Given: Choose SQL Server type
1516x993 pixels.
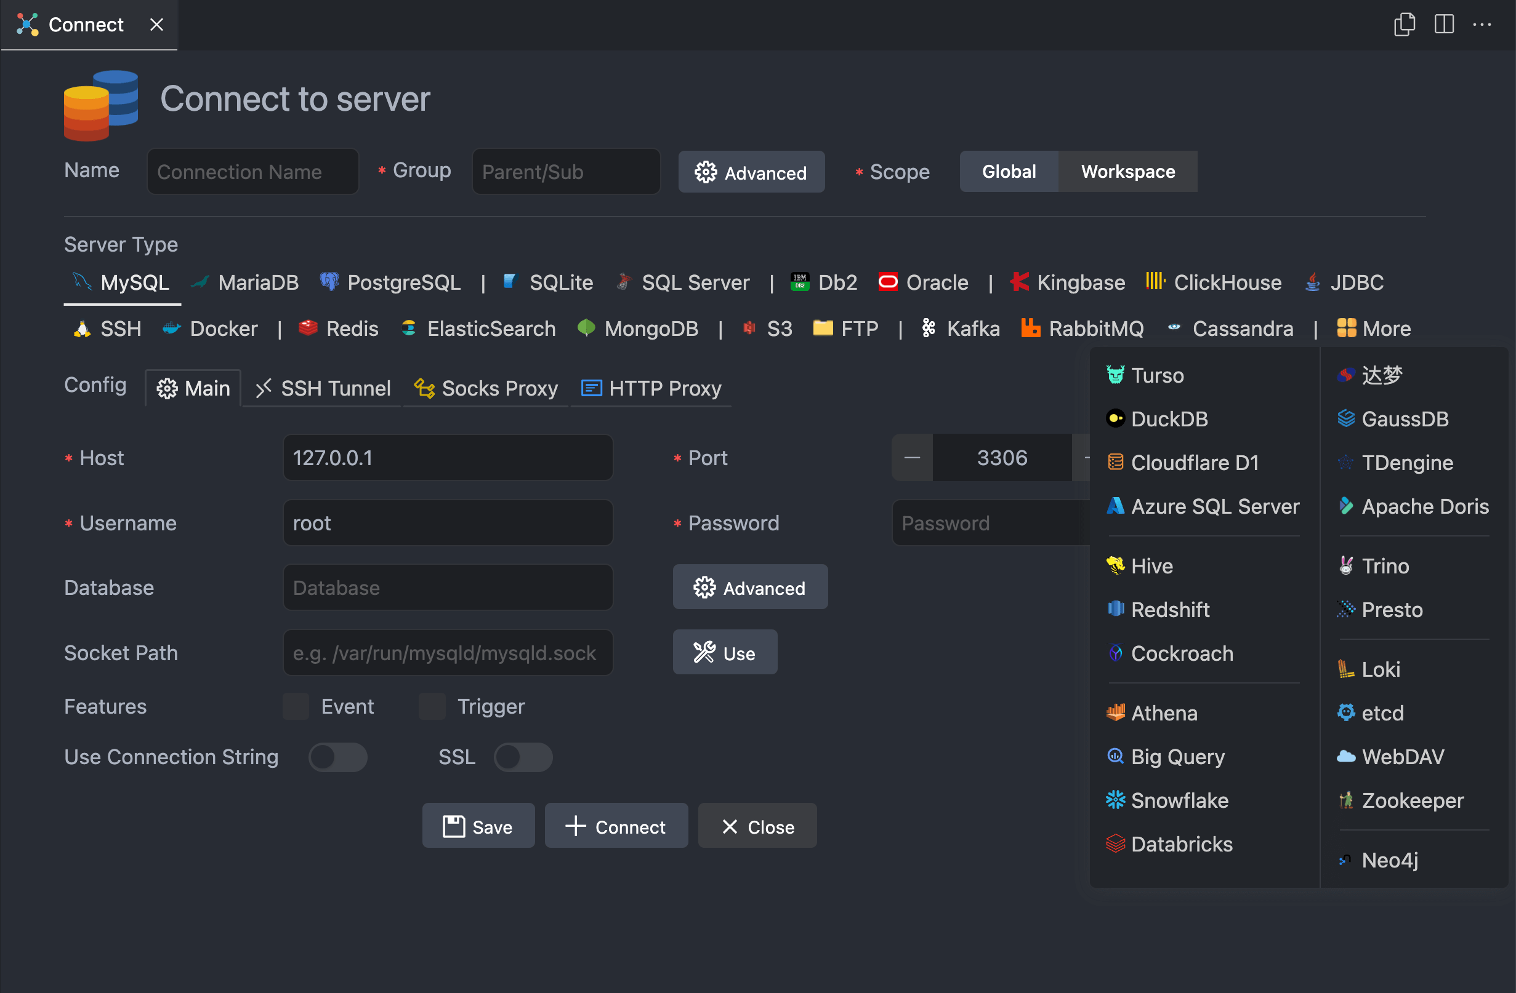Looking at the screenshot, I should coord(683,282).
